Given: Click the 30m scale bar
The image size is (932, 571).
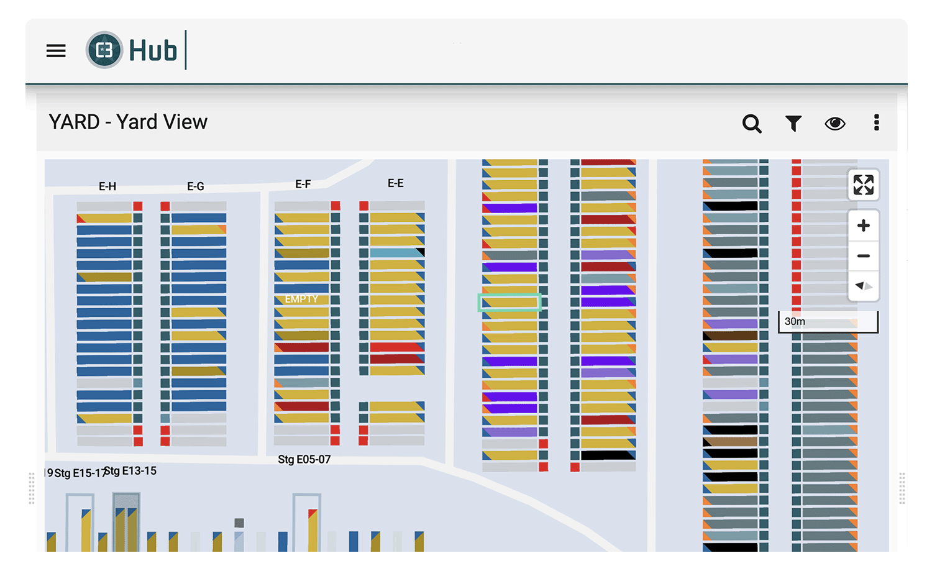Looking at the screenshot, I should pos(828,322).
